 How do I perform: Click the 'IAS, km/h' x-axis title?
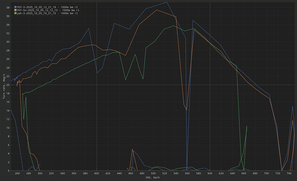tap(153, 178)
